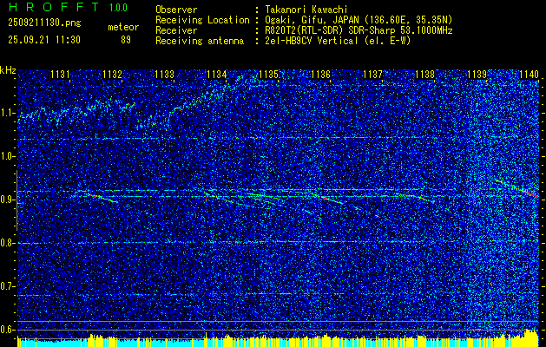Click the kHz axis unit label
Screen dimensions: 546x347
pos(8,70)
